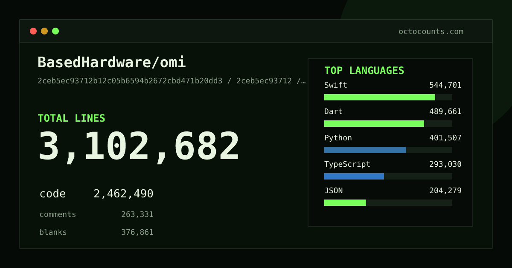Click the Dart language label
Image resolution: width=512 pixels, height=268 pixels.
333,111
